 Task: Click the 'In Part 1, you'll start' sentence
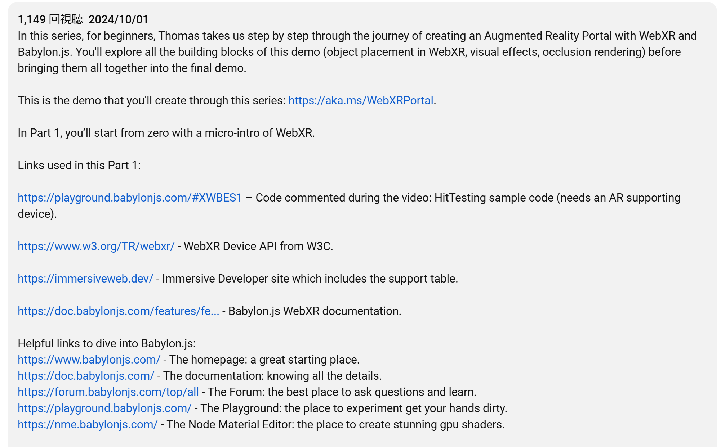[x=166, y=133]
